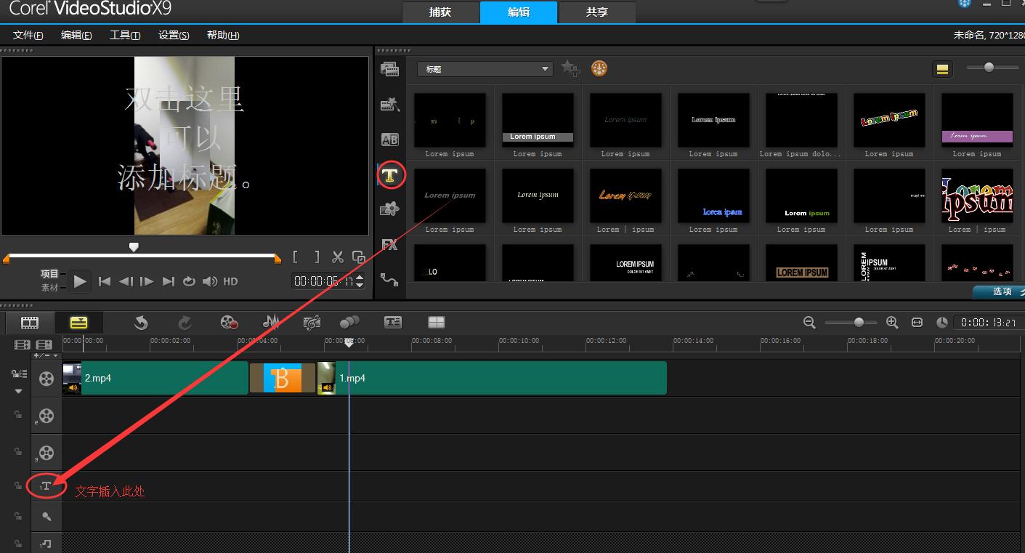Image resolution: width=1025 pixels, height=553 pixels.
Task: Redo the last action
Action: (x=185, y=323)
